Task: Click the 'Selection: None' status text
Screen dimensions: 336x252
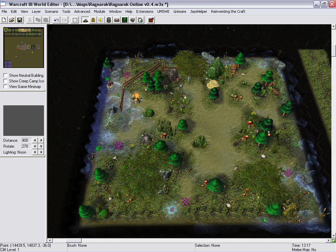Action: tap(207, 245)
